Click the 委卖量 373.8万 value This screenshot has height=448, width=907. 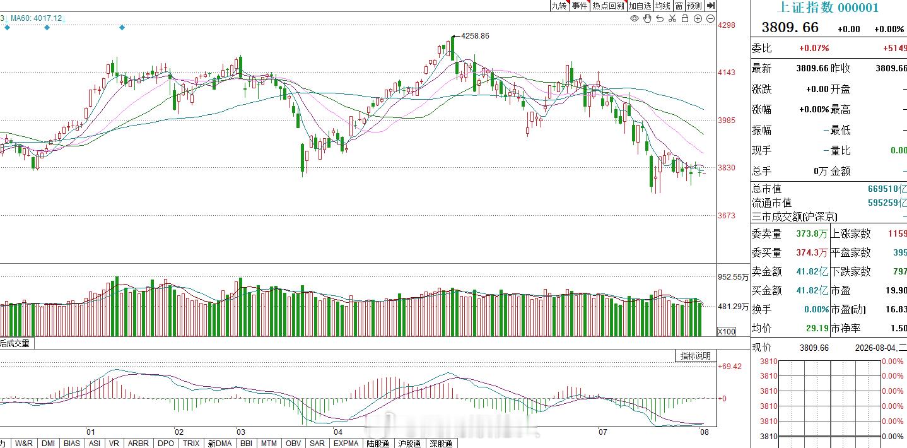point(813,233)
